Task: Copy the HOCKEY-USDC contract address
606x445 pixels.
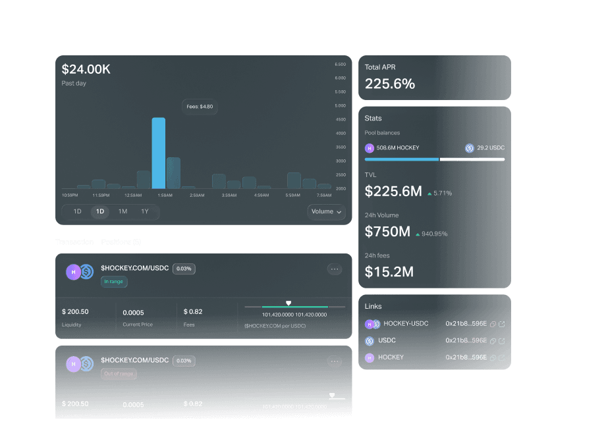Action: 493,324
